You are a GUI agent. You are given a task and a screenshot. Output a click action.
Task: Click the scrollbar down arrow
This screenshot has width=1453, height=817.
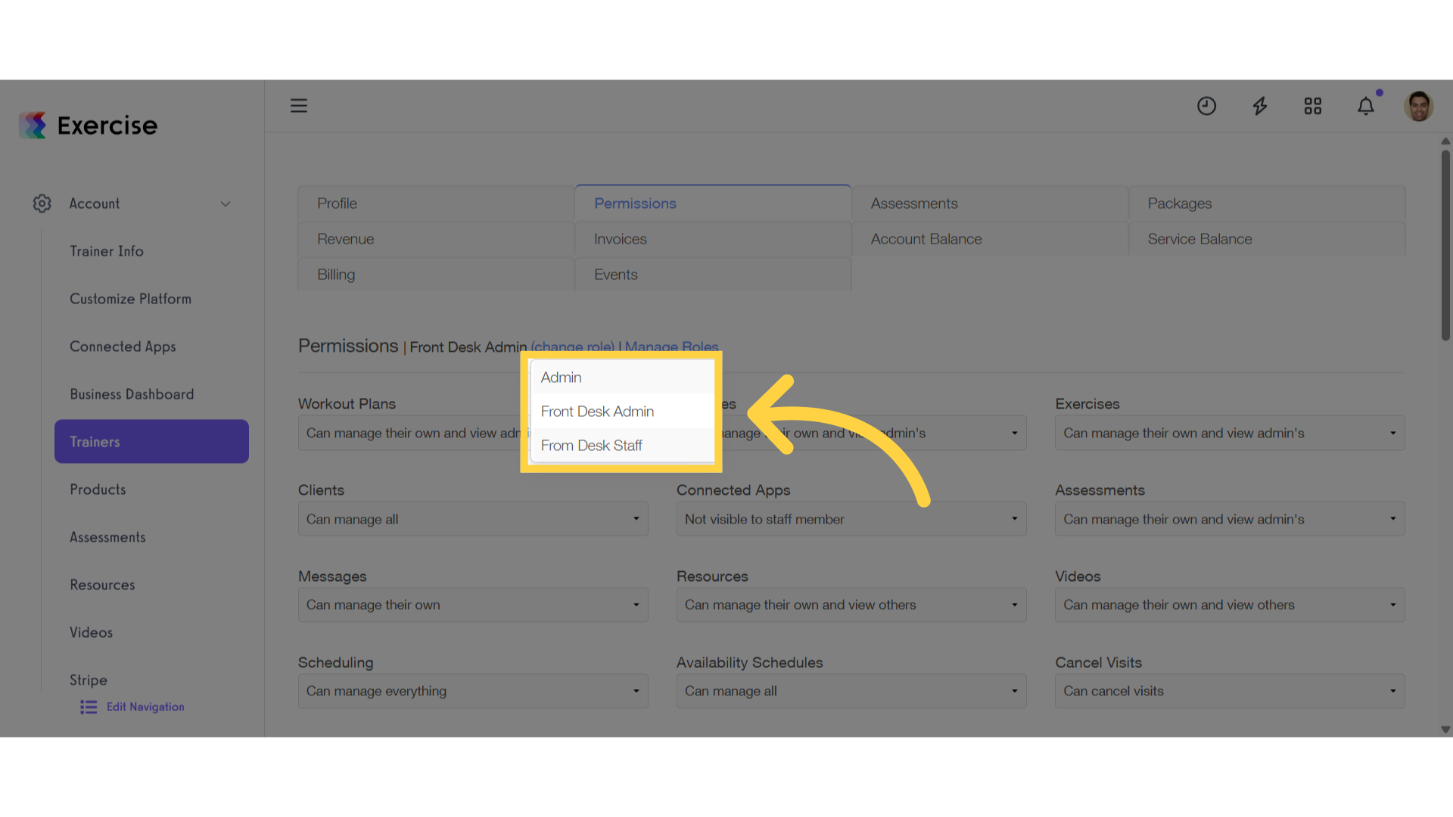(1445, 730)
